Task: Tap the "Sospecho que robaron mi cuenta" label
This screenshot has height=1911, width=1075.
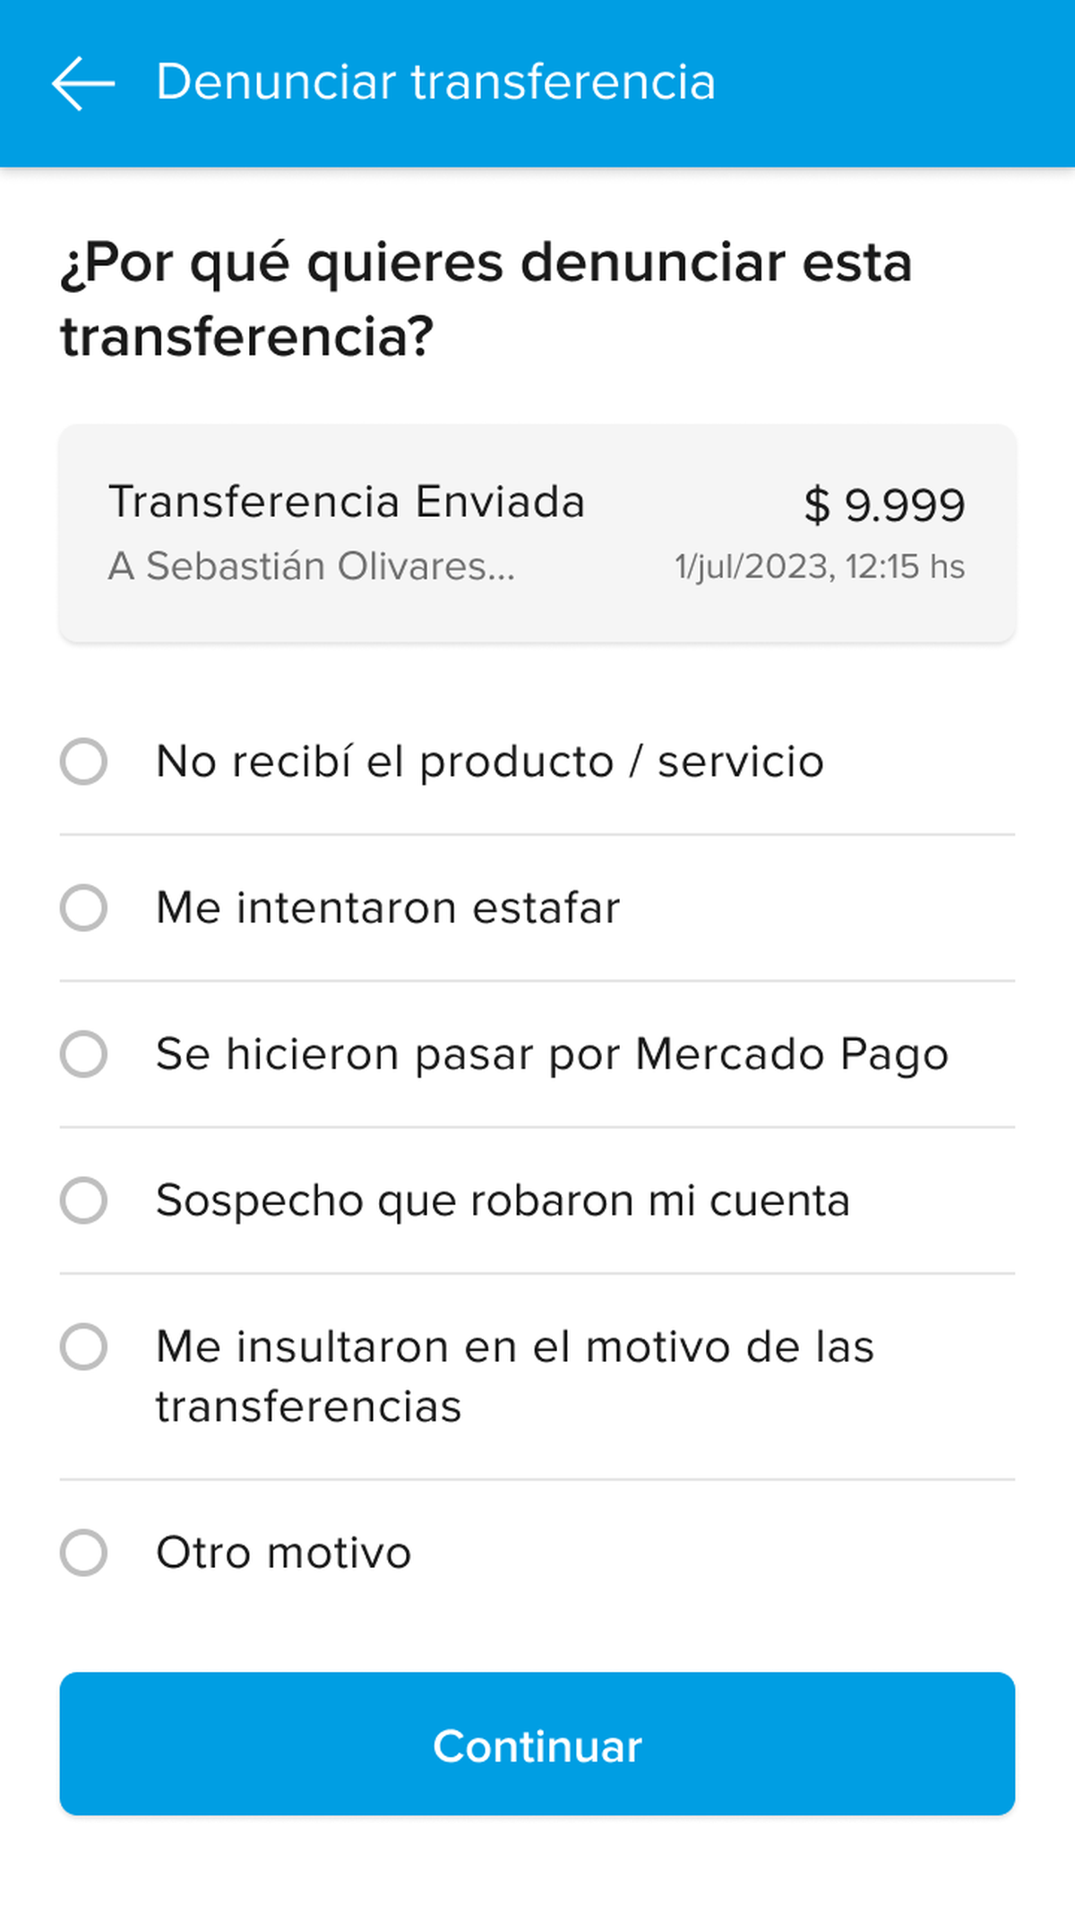Action: pyautogui.click(x=503, y=1200)
